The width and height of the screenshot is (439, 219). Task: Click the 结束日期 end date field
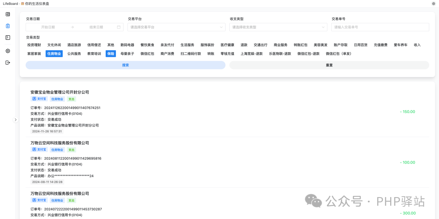(x=96, y=27)
